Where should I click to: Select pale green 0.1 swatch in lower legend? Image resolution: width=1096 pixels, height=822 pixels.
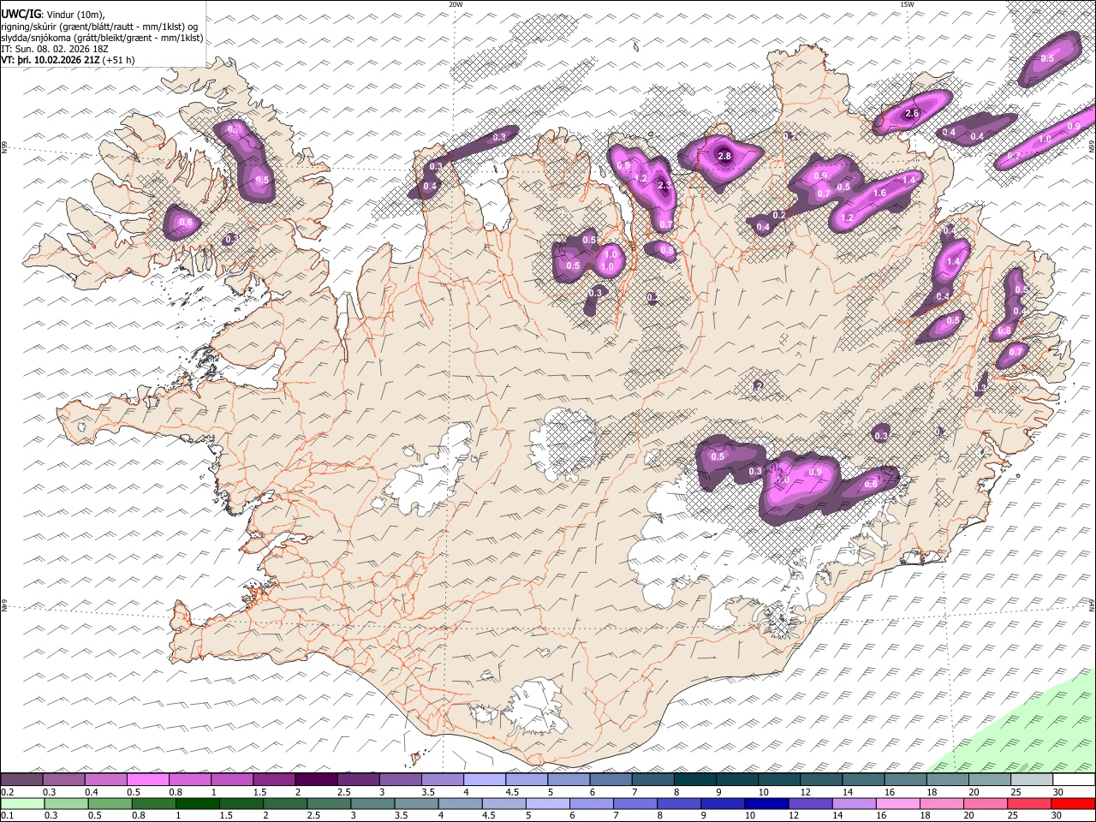pyautogui.click(x=22, y=803)
